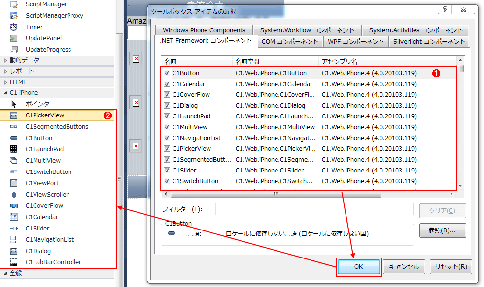
Task: Select the C1Slider toolbox icon
Action: [14, 228]
